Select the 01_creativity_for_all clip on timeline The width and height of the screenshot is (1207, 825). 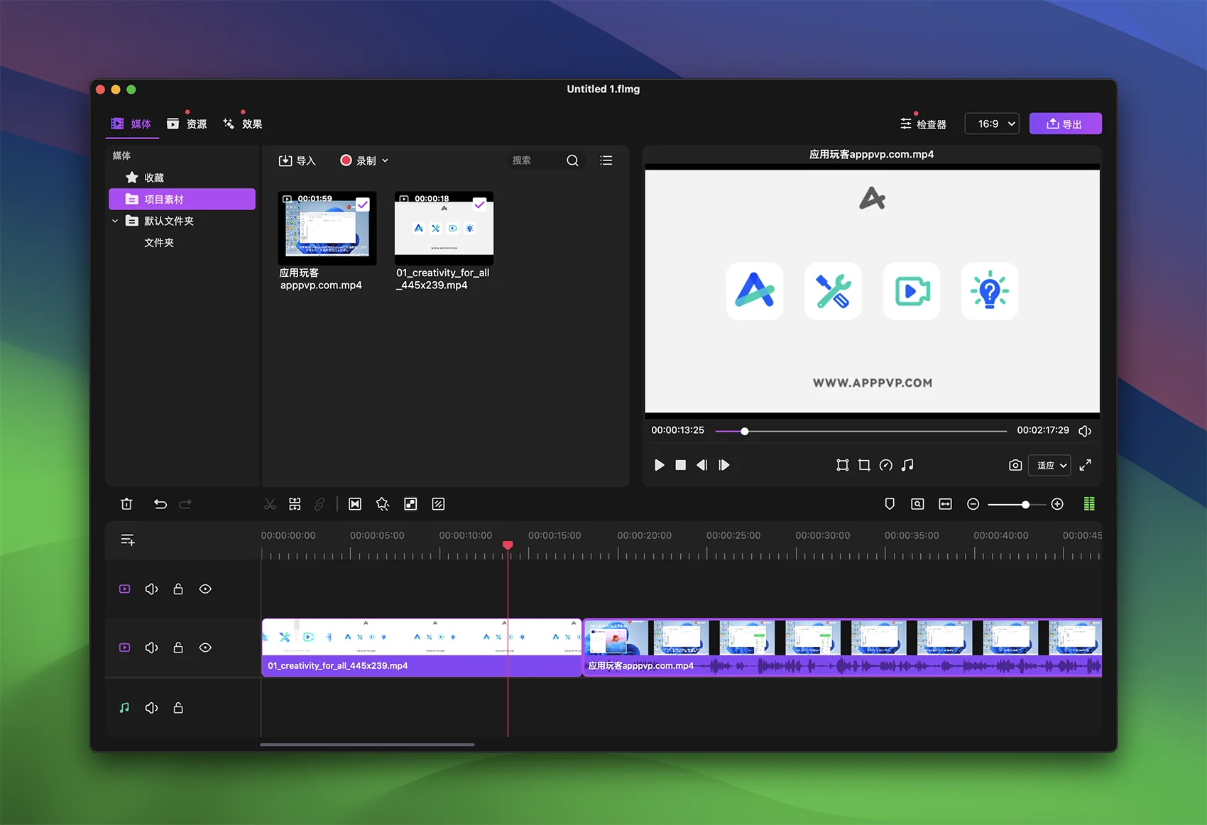(422, 648)
